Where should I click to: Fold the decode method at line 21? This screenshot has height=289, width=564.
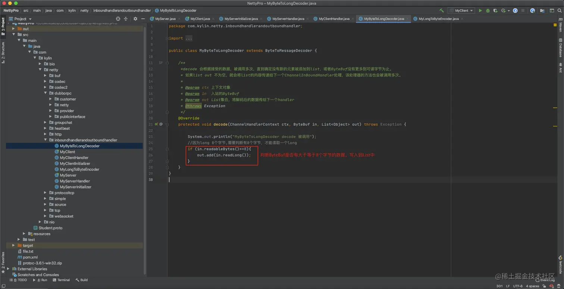click(x=167, y=124)
